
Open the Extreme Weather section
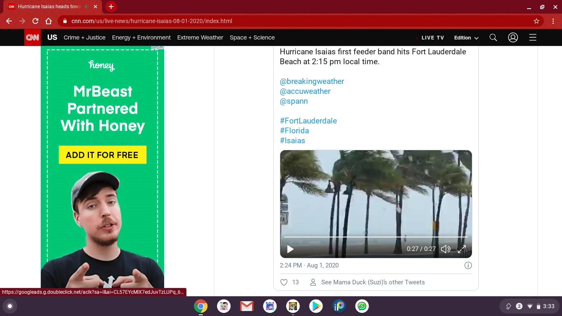200,37
